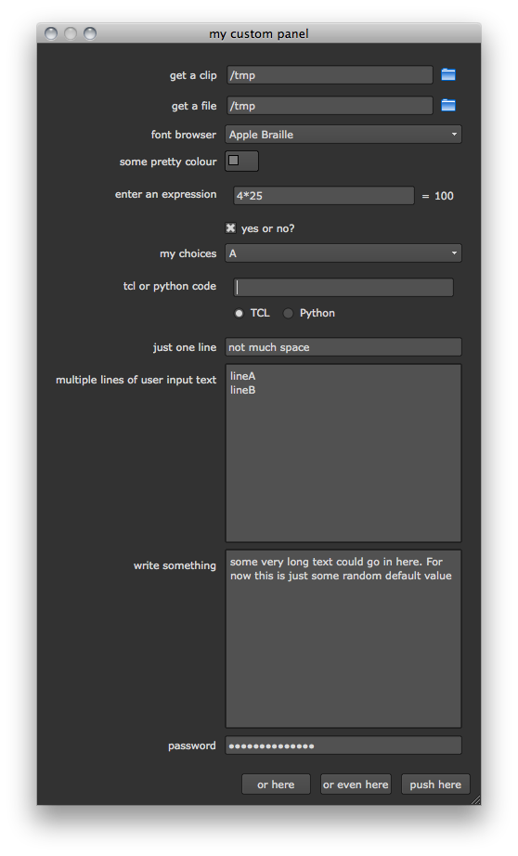The height and width of the screenshot is (856, 518).
Task: Click into the tcl or python code field
Action: (x=343, y=287)
